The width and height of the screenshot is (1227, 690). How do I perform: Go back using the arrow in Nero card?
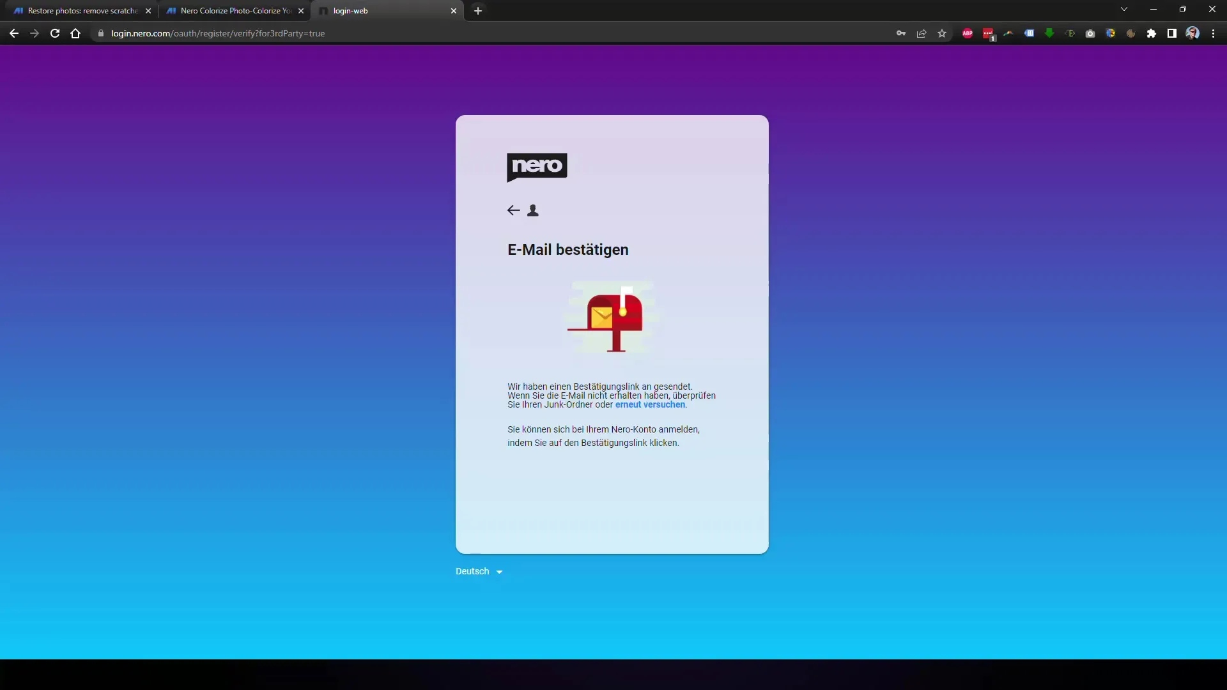pos(513,210)
